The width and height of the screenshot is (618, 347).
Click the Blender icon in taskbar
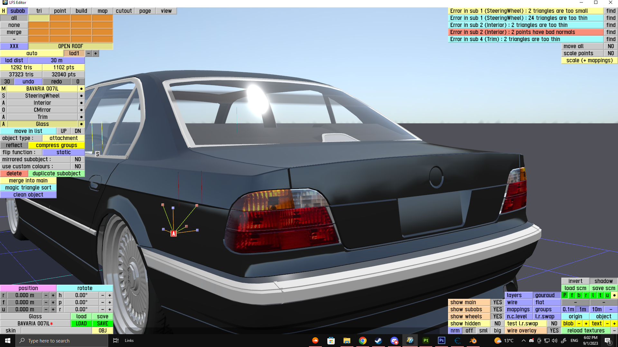point(473,341)
